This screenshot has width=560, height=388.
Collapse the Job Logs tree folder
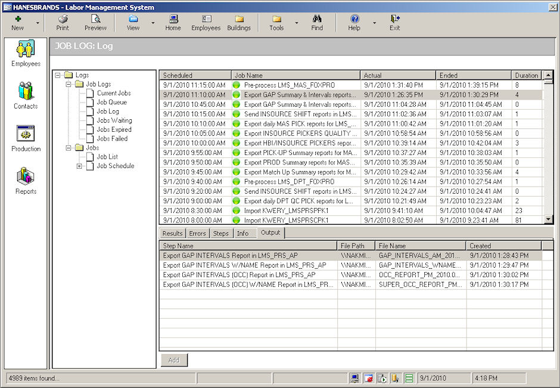point(69,84)
